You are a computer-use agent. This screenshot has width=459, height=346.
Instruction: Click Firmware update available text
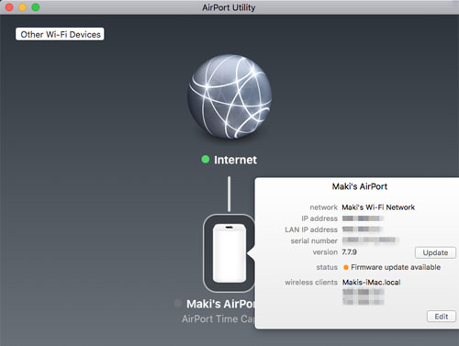pos(396,267)
